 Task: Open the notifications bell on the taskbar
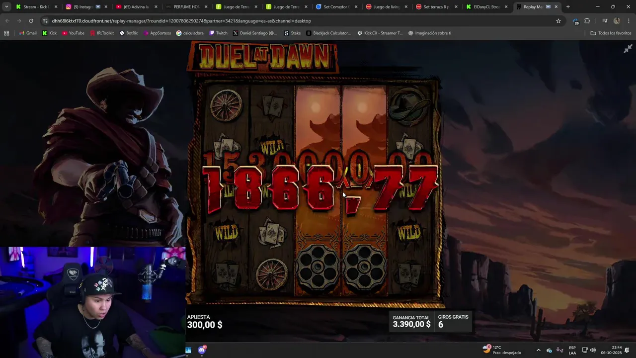(627, 350)
